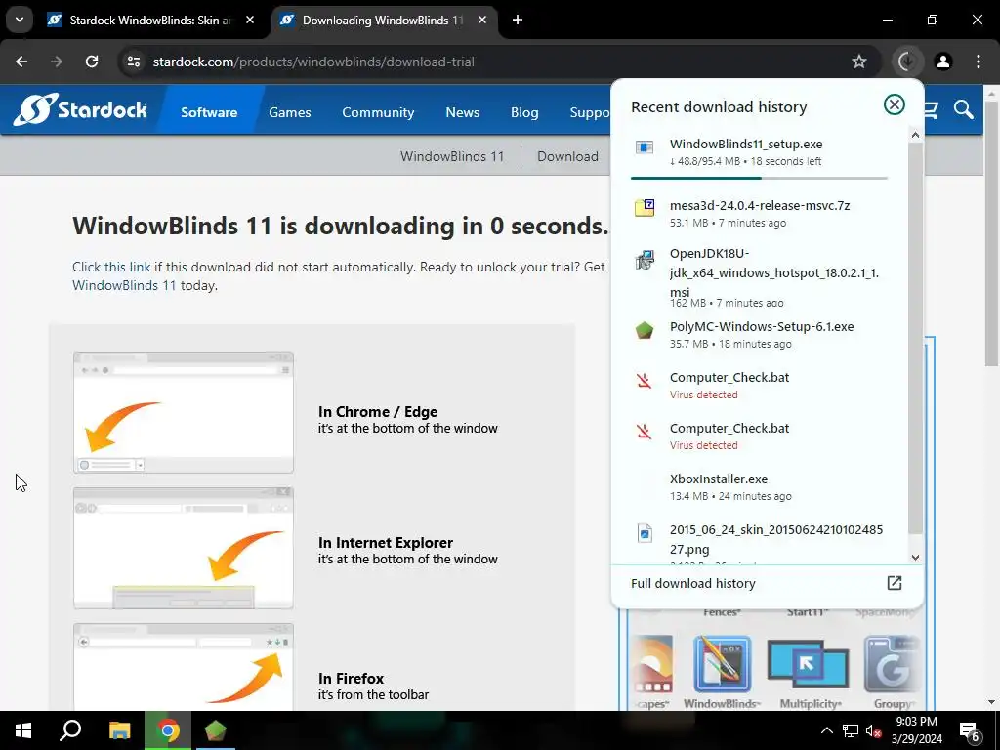Open mesa3d-24.0.4-release-msvc.7z download
Screen dimensions: 1000x750
(x=759, y=213)
